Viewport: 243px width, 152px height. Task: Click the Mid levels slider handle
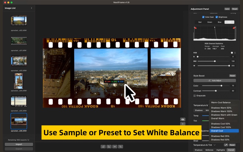215,61
